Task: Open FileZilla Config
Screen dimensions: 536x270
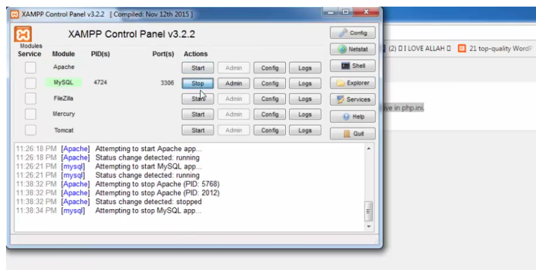Action: point(270,99)
